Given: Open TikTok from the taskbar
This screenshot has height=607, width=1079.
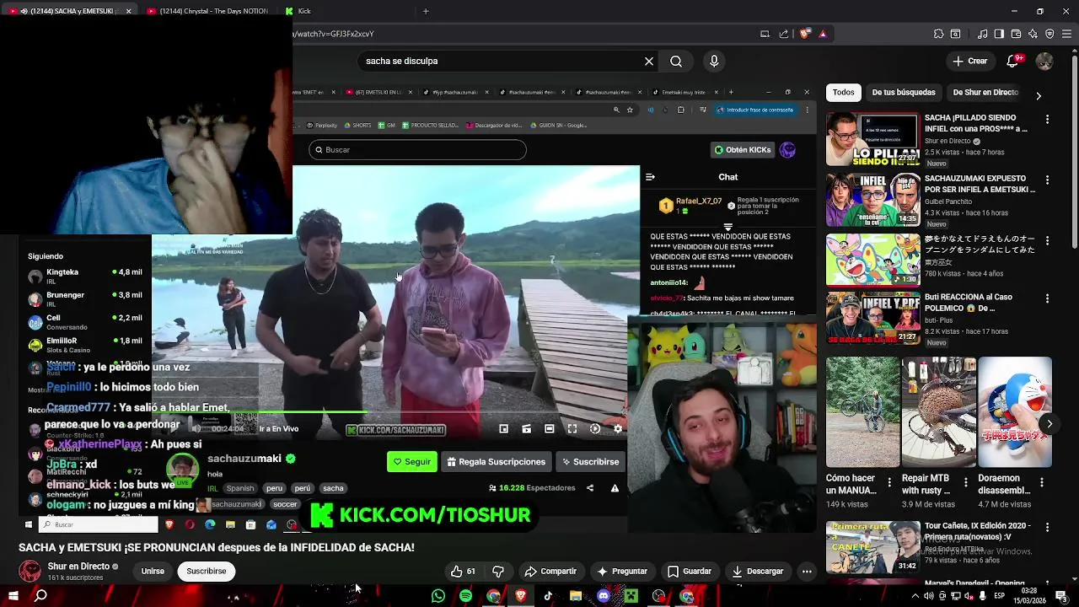Looking at the screenshot, I should [x=548, y=596].
